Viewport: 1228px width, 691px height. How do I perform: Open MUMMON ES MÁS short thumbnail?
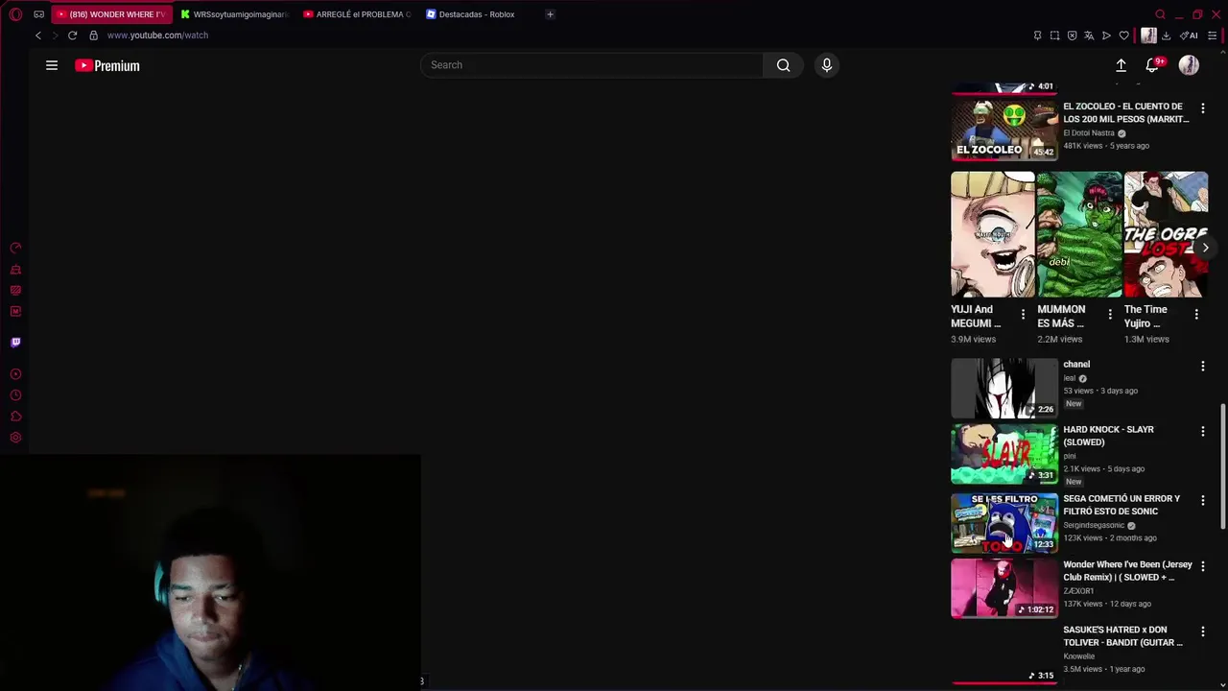[1078, 234]
